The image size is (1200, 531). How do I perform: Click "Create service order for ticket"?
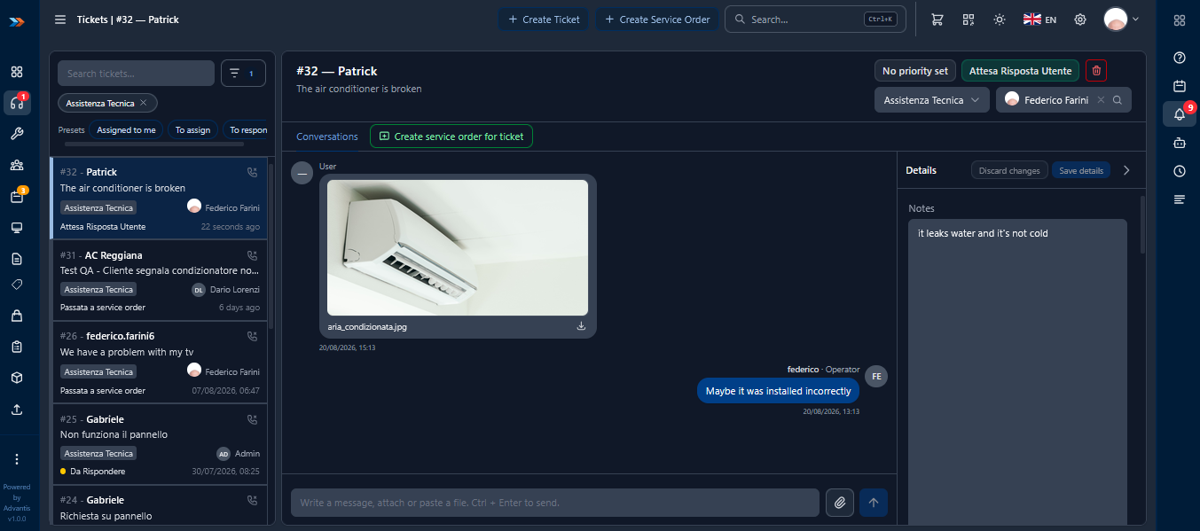(451, 137)
